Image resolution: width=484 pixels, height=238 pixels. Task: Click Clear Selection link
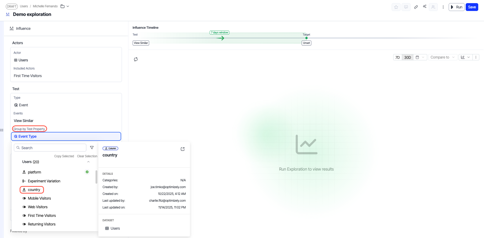tap(87, 156)
